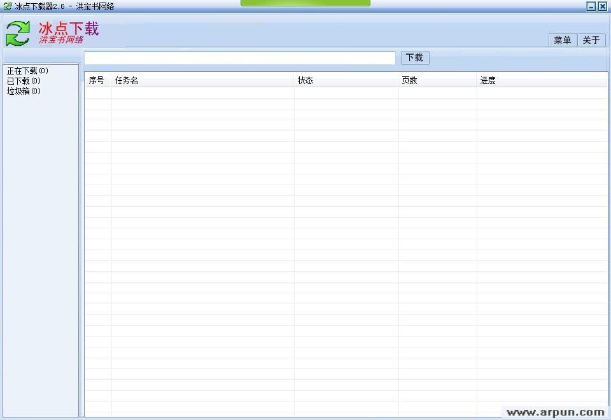Open the 垃圾箱 (0) trash list

pyautogui.click(x=24, y=91)
